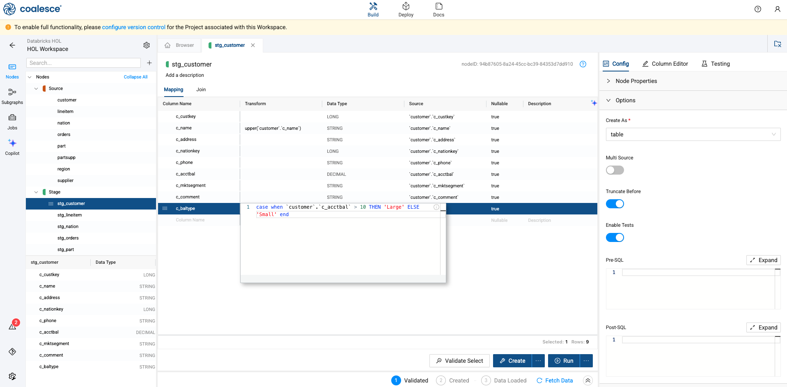Collapse the Options section
787x387 pixels.
(x=608, y=100)
